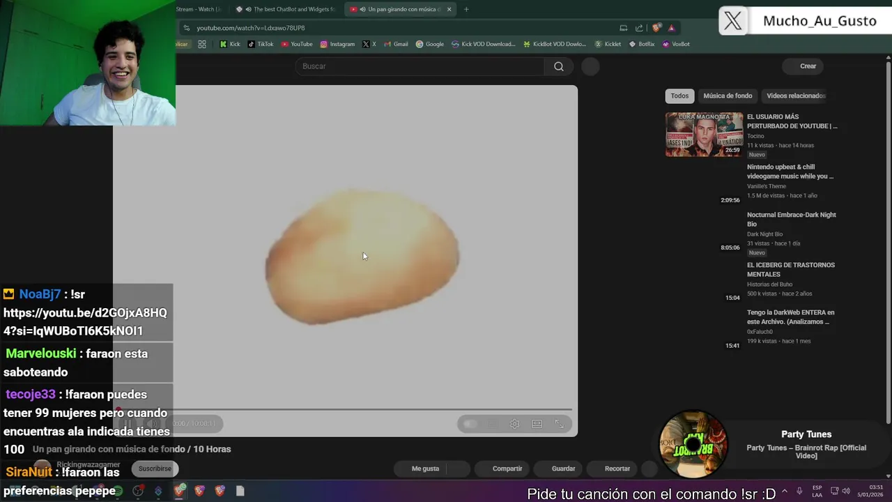Select the 'Música de fondo' filter chip
The height and width of the screenshot is (502, 892).
tap(728, 96)
